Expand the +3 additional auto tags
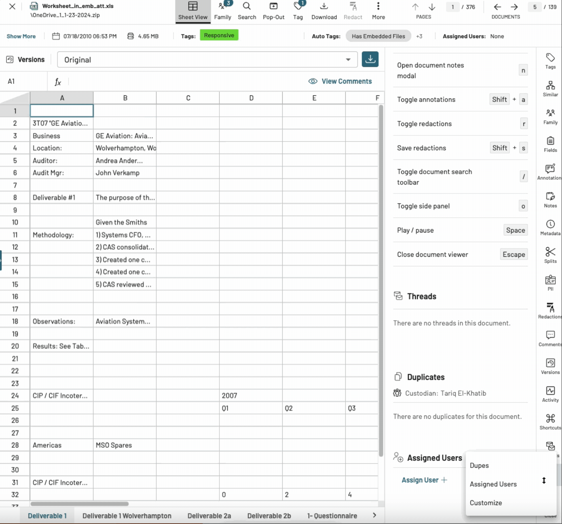 tap(419, 36)
